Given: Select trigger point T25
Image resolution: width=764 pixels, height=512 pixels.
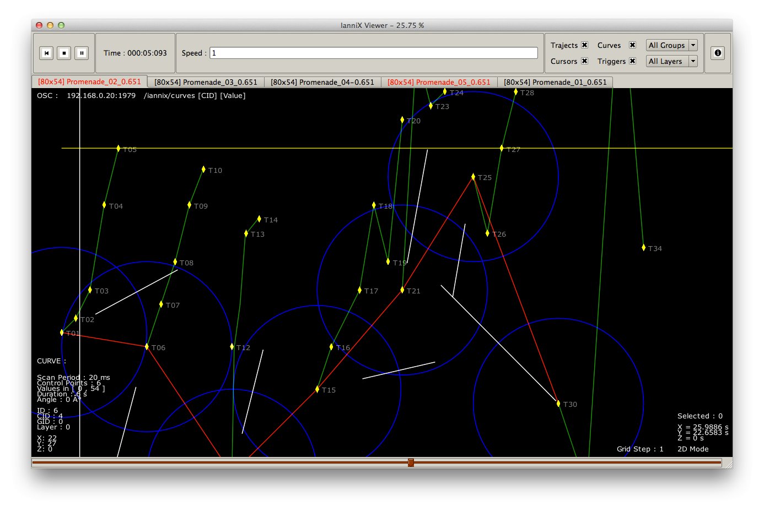Looking at the screenshot, I should [x=473, y=177].
